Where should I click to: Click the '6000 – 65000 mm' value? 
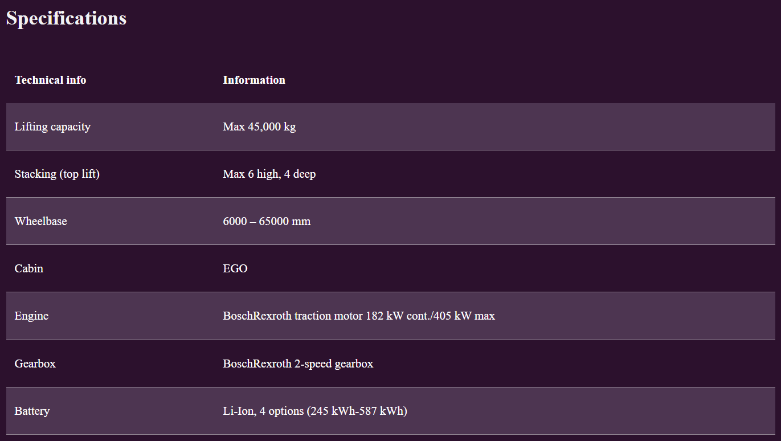click(267, 221)
